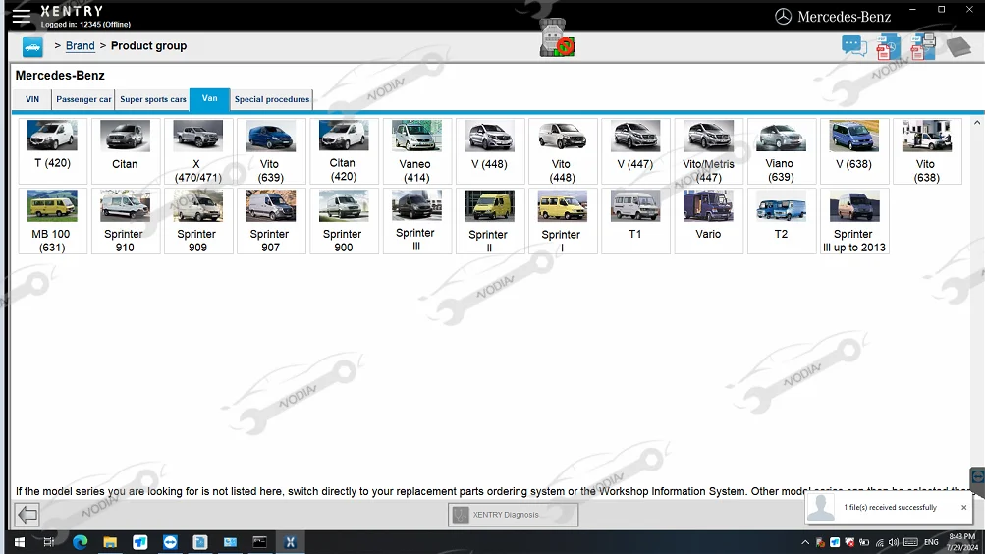The image size is (985, 554).
Task: Click the diagnostic multiplexer connection status icon
Action: (x=557, y=37)
